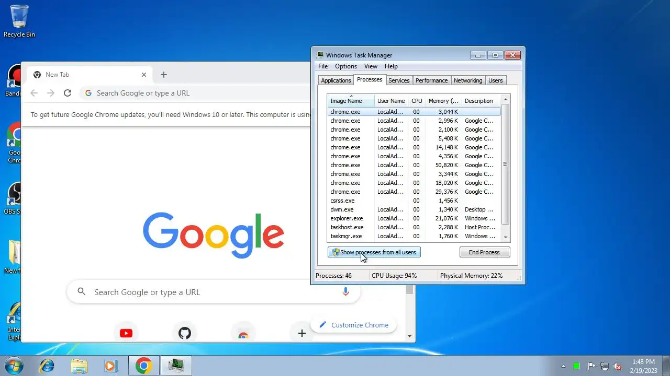Launch Internet Explorer from the taskbar
This screenshot has height=376, width=670.
pos(47,366)
